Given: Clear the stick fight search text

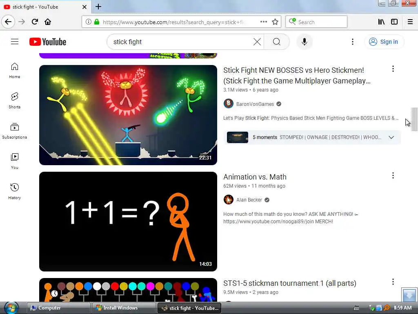Looking at the screenshot, I should click(257, 42).
